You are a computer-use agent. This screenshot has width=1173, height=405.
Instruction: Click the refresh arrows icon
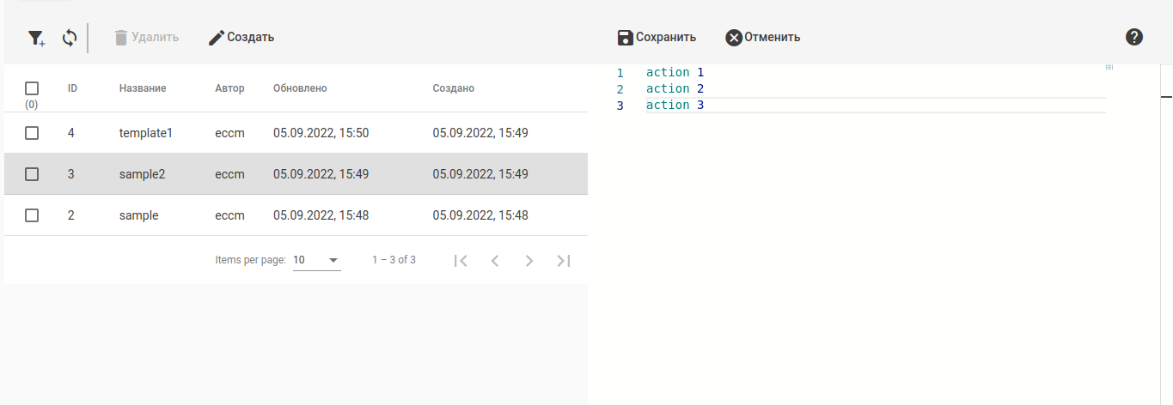pos(70,38)
